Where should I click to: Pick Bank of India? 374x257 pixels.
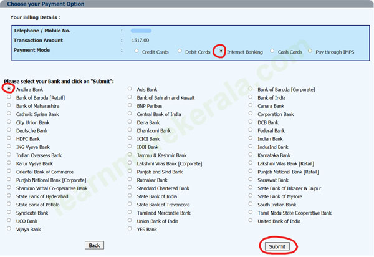click(251, 97)
